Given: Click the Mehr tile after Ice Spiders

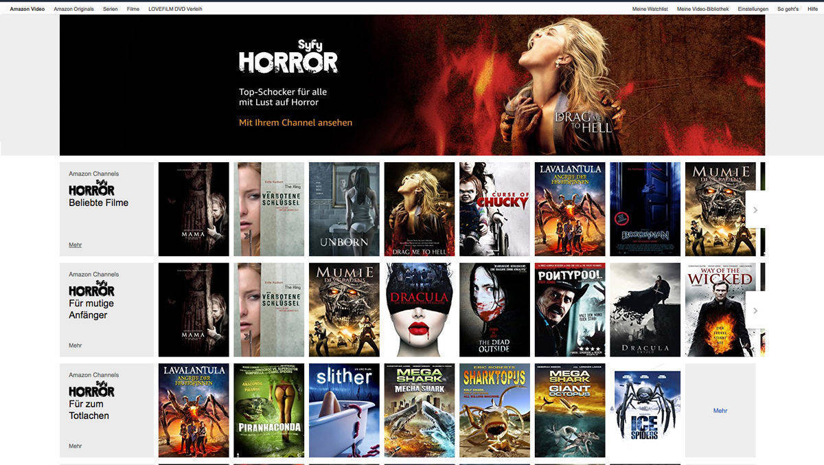Looking at the screenshot, I should (x=720, y=411).
